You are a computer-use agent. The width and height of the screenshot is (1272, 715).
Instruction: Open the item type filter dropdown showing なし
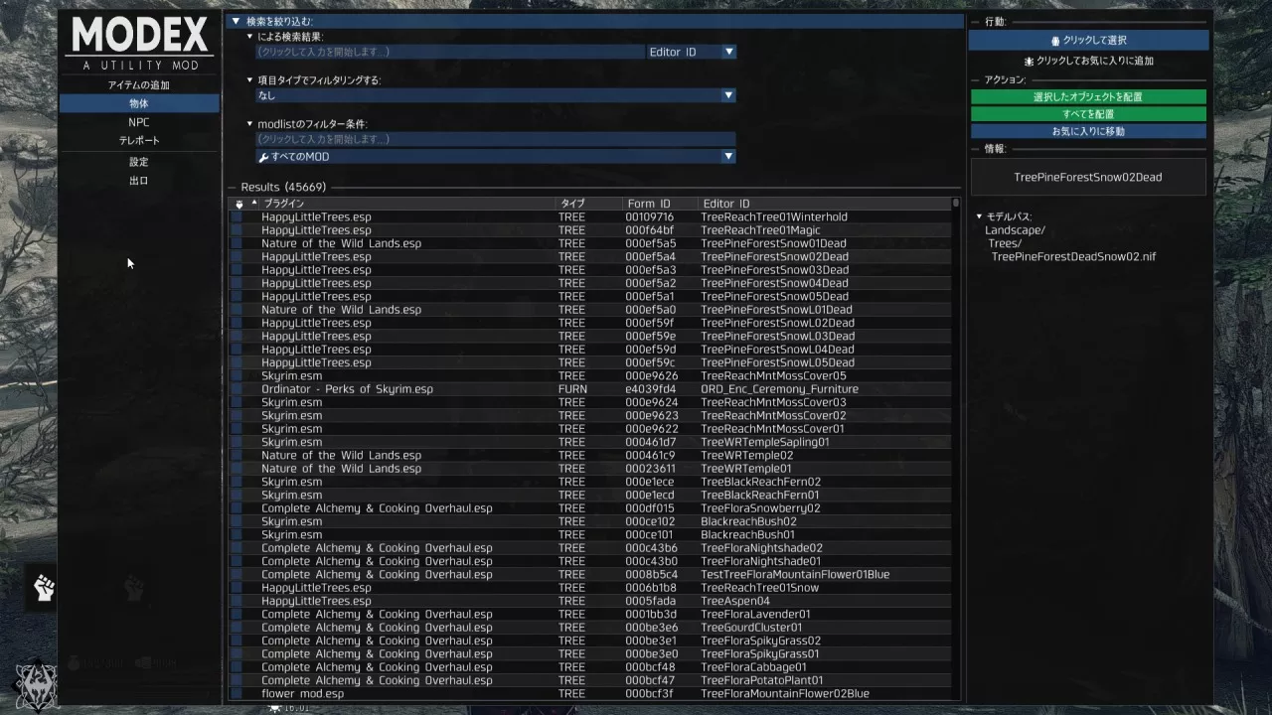click(x=495, y=95)
